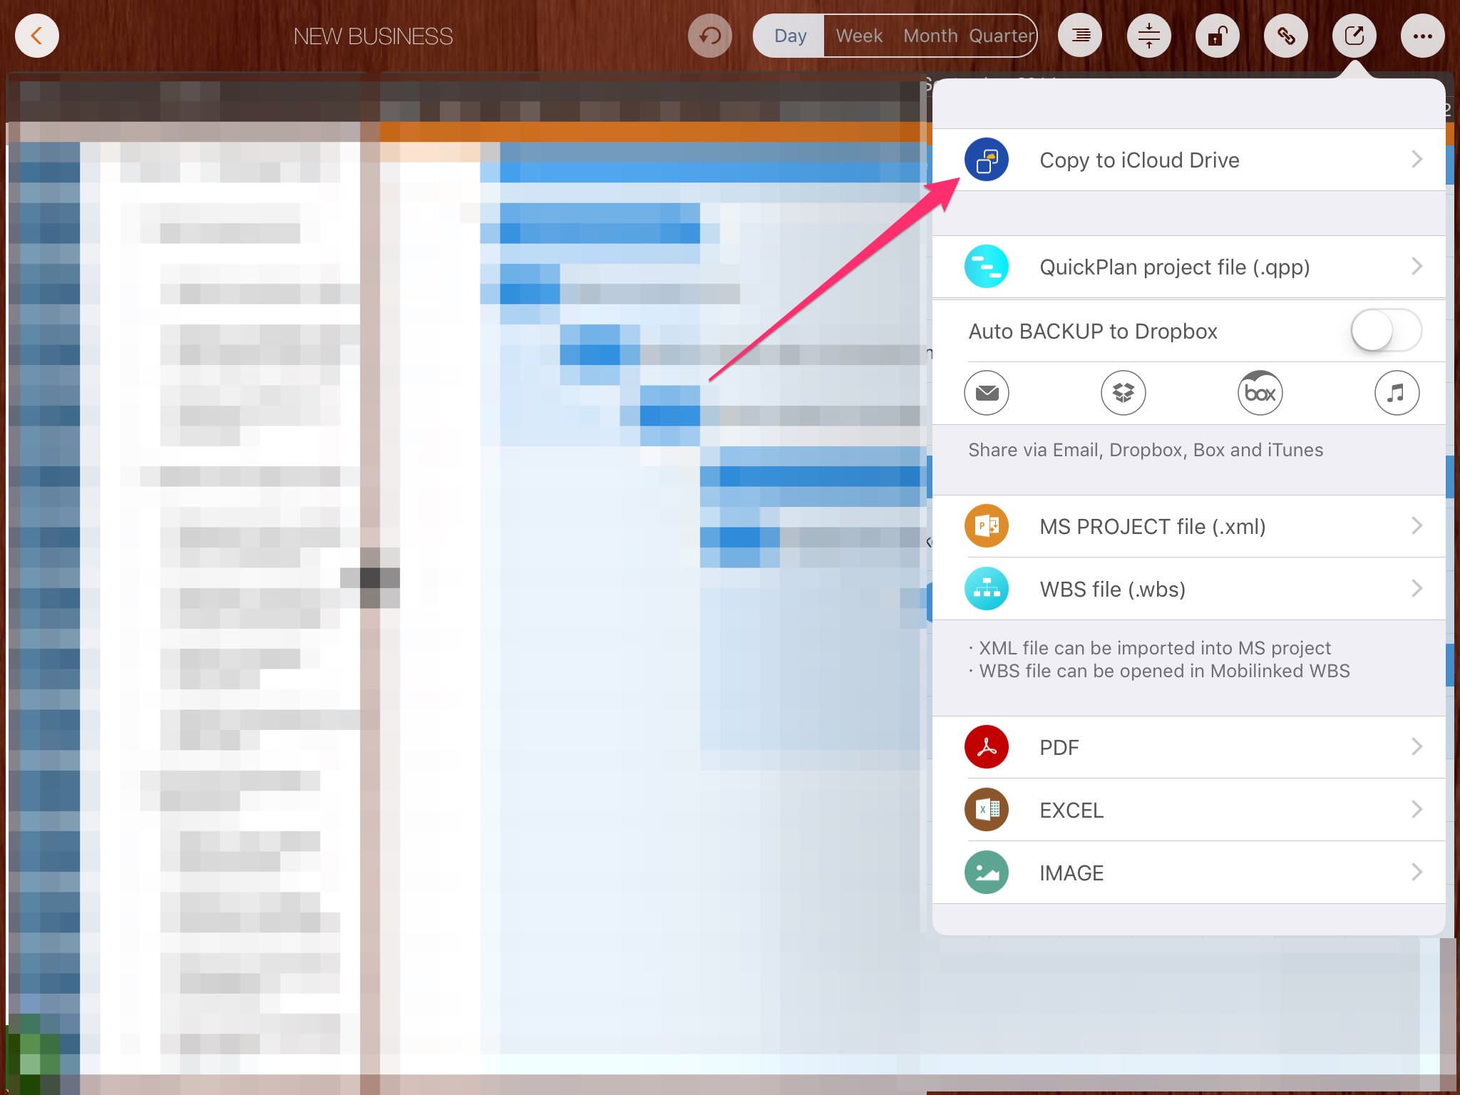Switch to Week view
The image size is (1460, 1095).
tap(859, 36)
